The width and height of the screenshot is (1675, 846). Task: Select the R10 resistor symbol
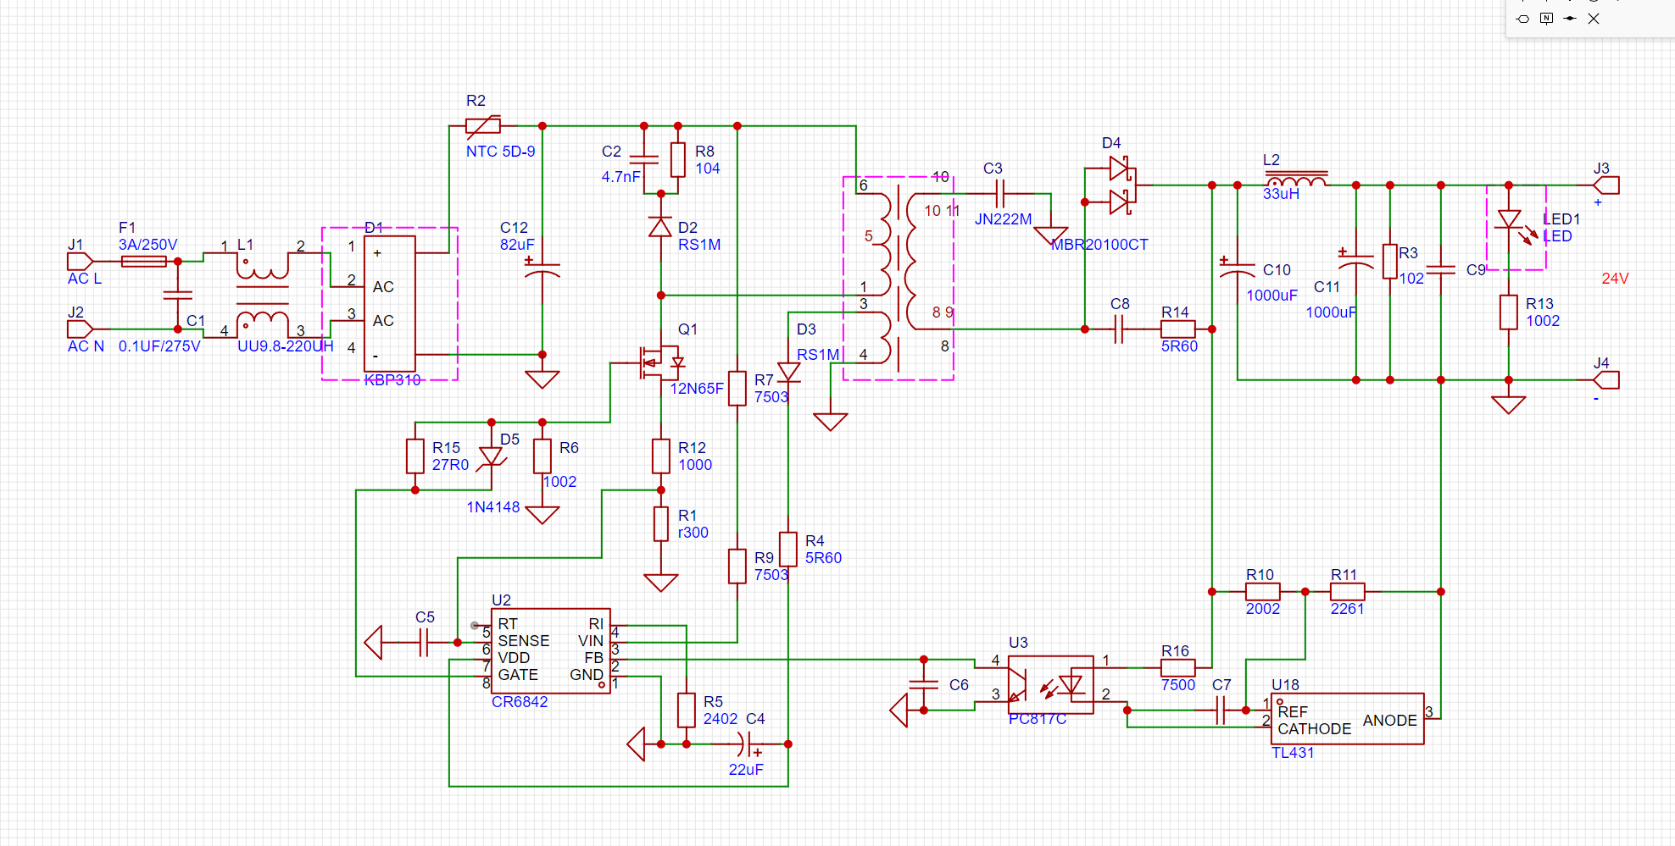[1263, 591]
